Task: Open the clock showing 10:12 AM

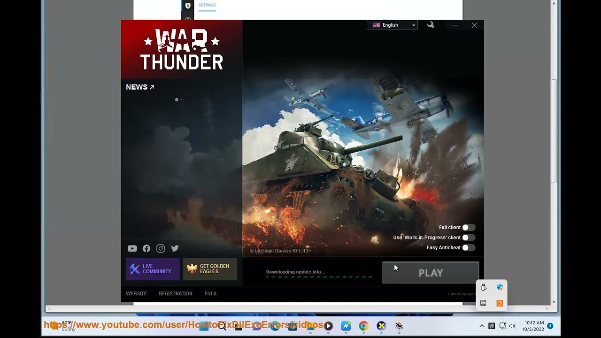Action: coord(533,326)
